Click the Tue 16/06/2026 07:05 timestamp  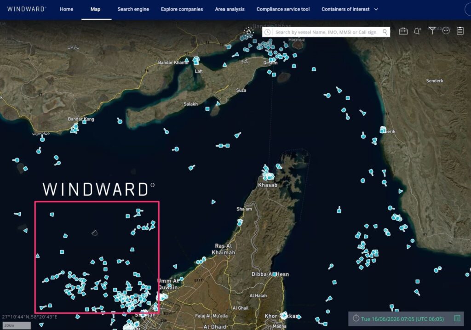(402, 319)
